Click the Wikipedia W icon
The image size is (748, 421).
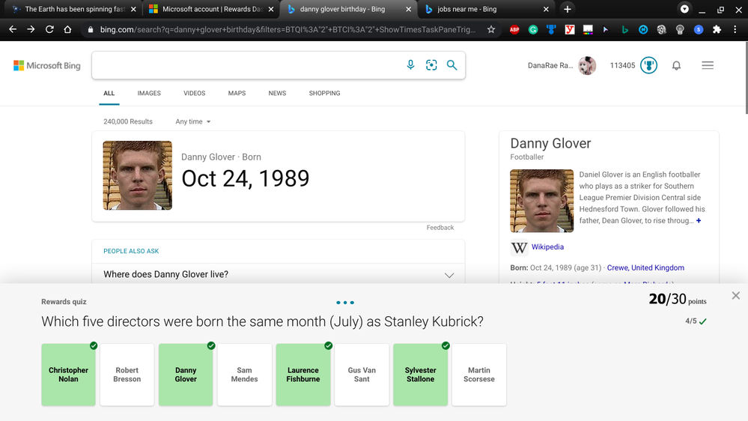[x=519, y=247]
